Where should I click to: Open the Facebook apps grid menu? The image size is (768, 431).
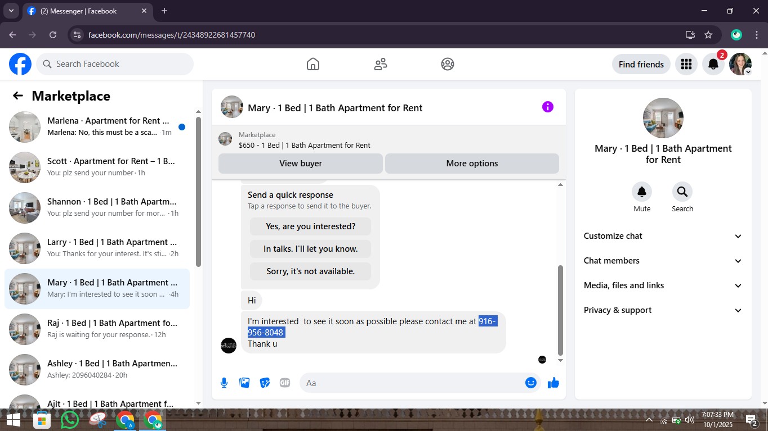(x=686, y=64)
